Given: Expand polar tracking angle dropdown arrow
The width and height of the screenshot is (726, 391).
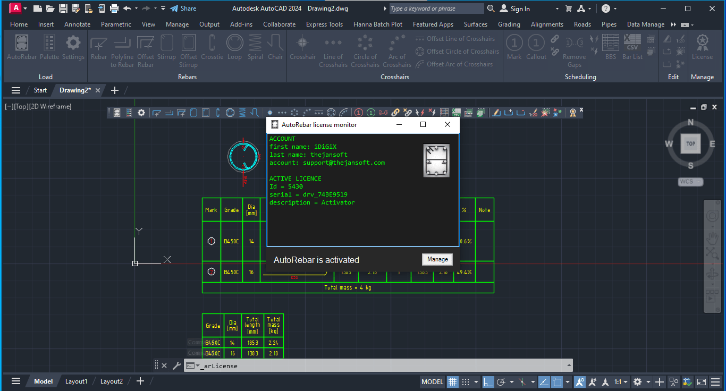Looking at the screenshot, I should pyautogui.click(x=512, y=382).
